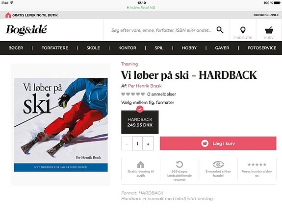This screenshot has height=211, width=282.
Task: Click the search magnifier icon
Action: click(220, 30)
